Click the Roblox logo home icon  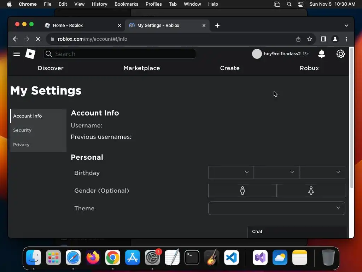(x=30, y=54)
